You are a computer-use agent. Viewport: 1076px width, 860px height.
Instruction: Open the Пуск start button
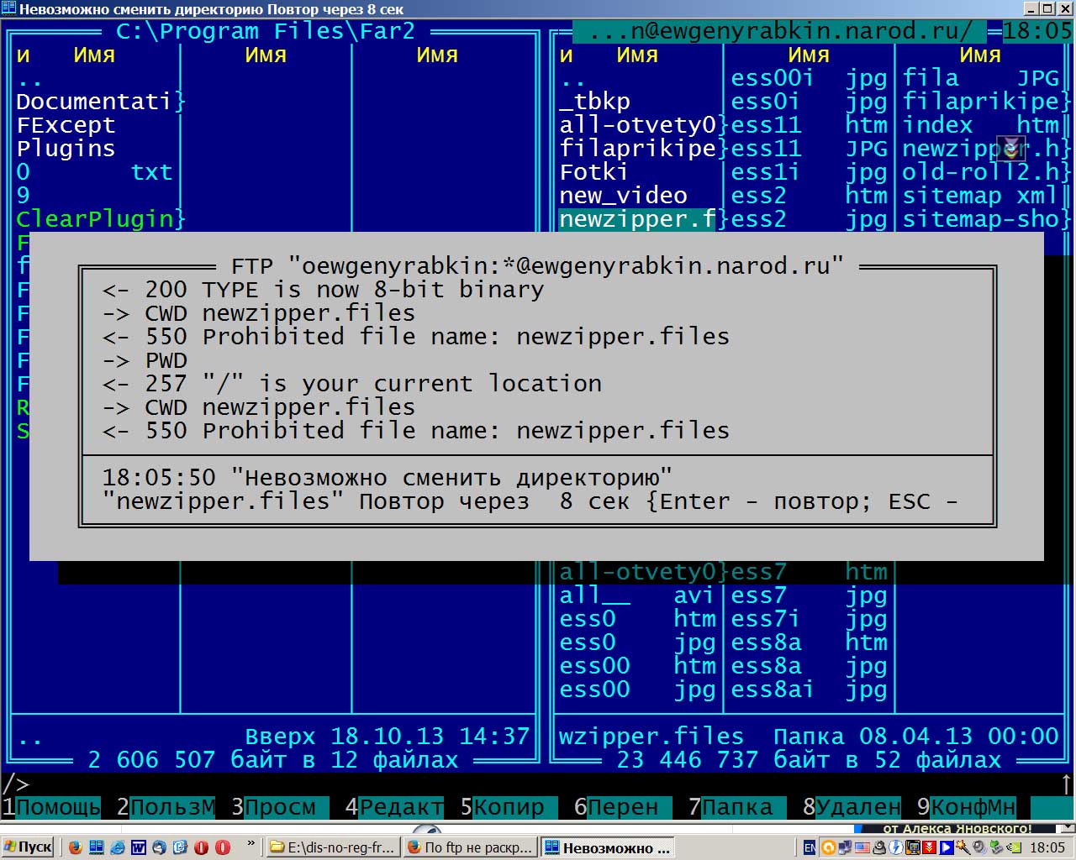click(x=28, y=847)
